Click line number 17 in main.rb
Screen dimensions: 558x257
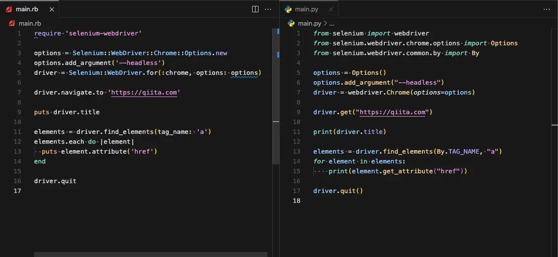[17, 191]
